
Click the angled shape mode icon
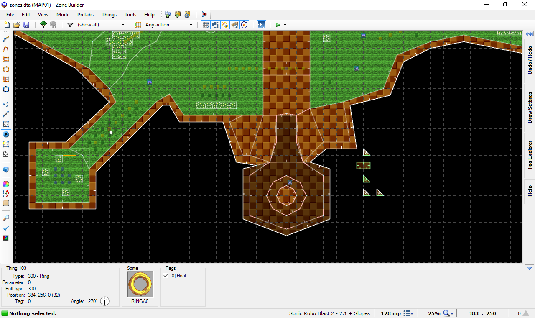click(6, 154)
